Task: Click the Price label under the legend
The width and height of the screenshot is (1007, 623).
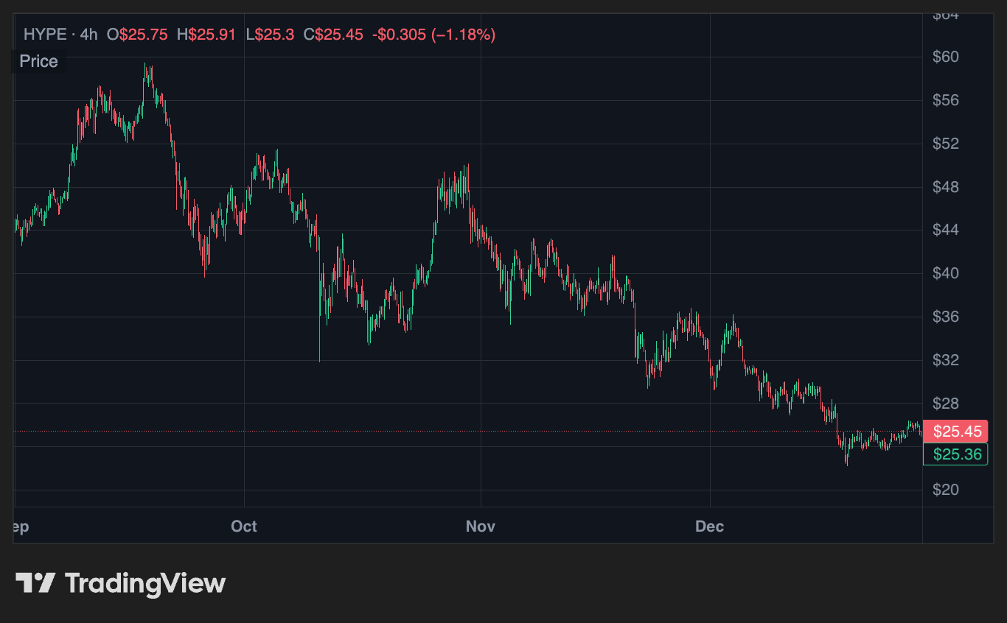Action: tap(39, 61)
